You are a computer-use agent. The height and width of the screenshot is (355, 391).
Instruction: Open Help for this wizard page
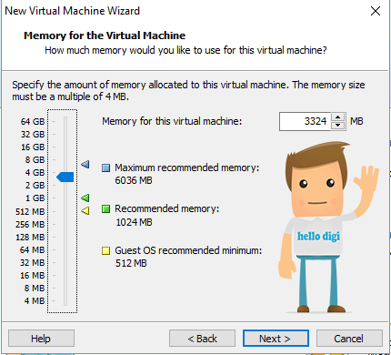[x=41, y=339]
